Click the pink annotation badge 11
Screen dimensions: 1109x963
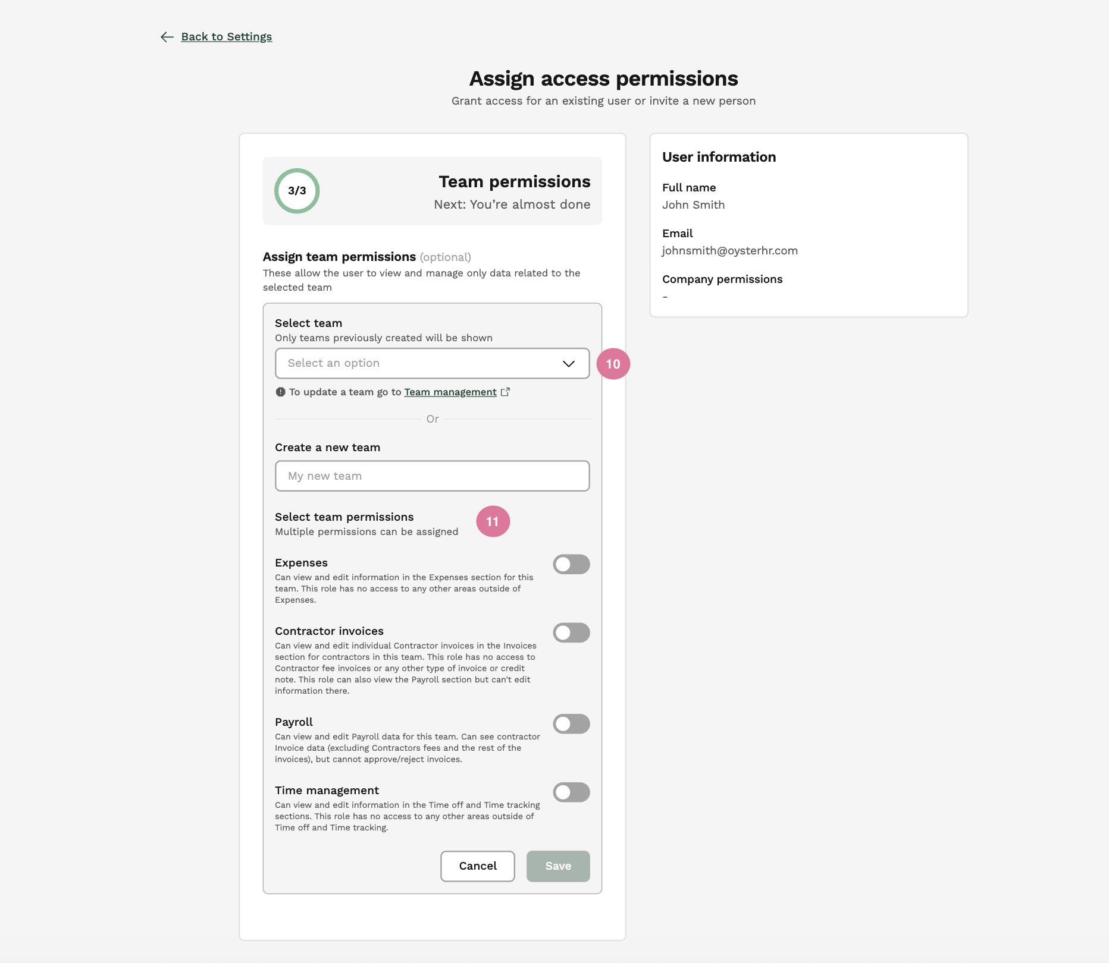[x=493, y=521]
